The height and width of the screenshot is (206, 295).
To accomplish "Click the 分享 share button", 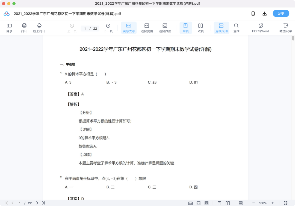I will pos(281,14).
